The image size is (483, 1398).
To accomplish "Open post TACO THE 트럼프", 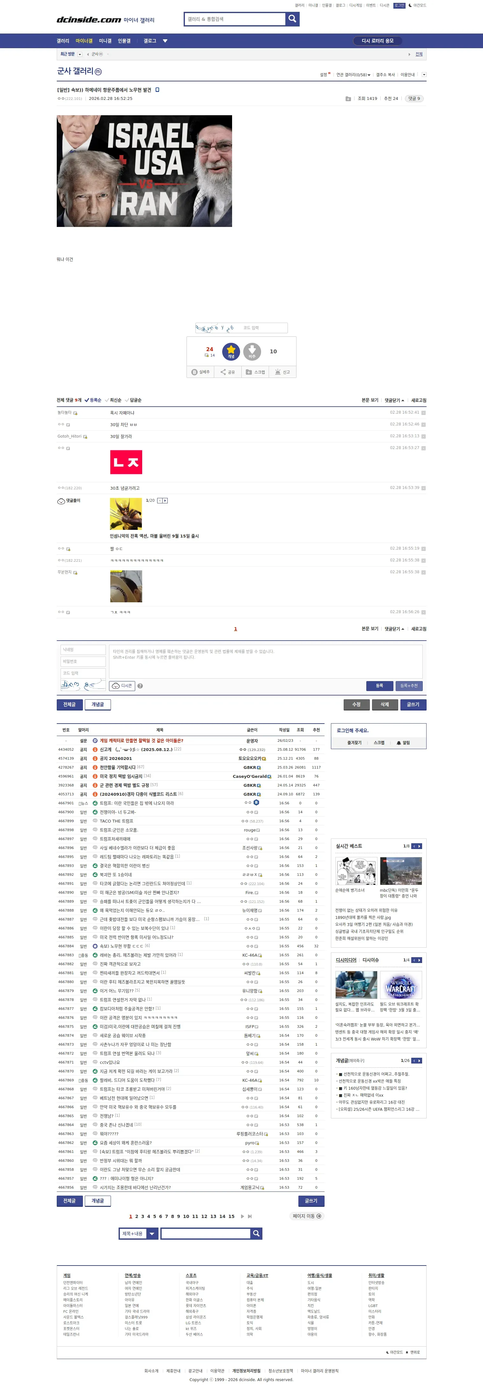I will pyautogui.click(x=117, y=821).
